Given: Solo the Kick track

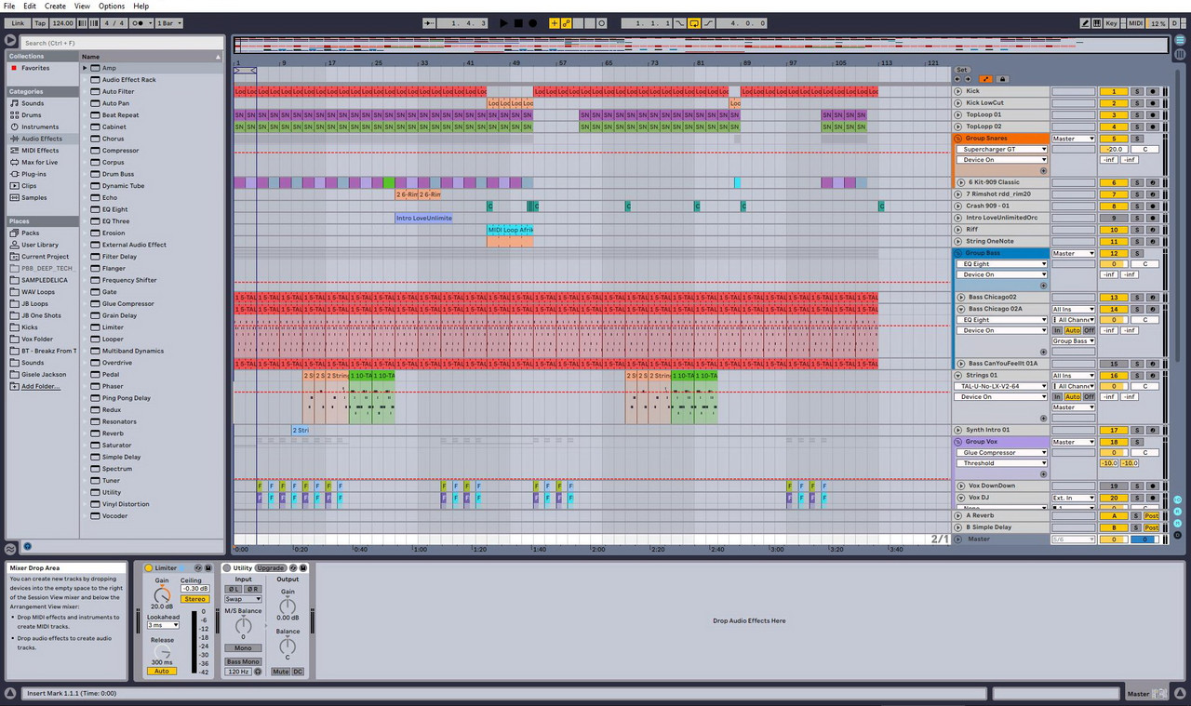Looking at the screenshot, I should click(1137, 91).
